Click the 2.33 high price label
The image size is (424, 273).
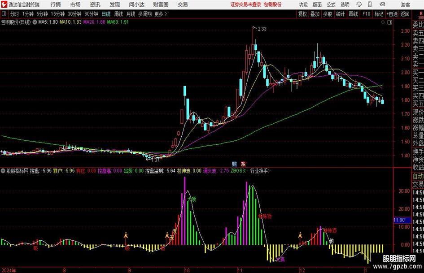click(x=262, y=29)
